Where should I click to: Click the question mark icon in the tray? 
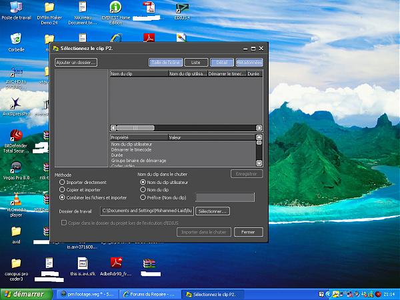coord(321,294)
